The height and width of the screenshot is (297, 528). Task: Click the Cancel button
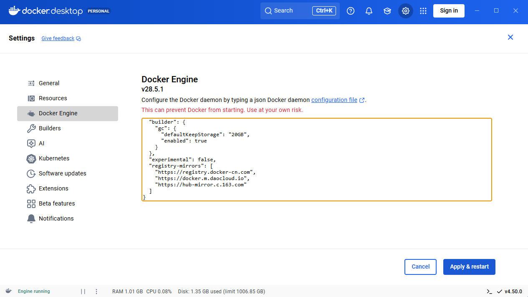pos(420,267)
